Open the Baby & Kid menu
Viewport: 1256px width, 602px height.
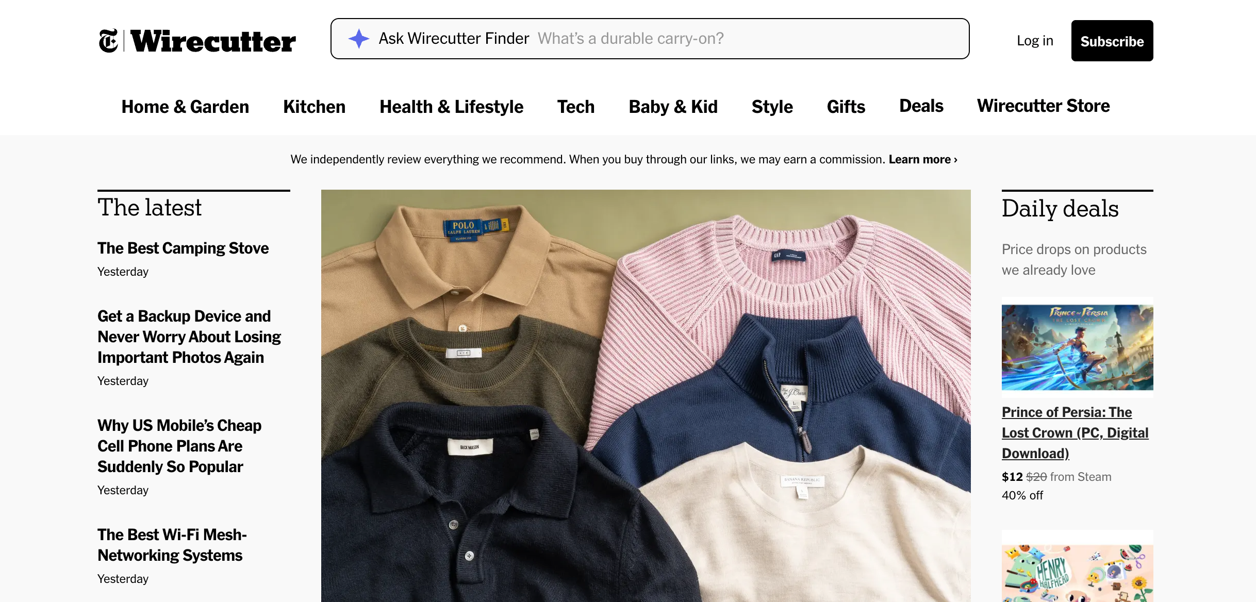click(x=673, y=107)
